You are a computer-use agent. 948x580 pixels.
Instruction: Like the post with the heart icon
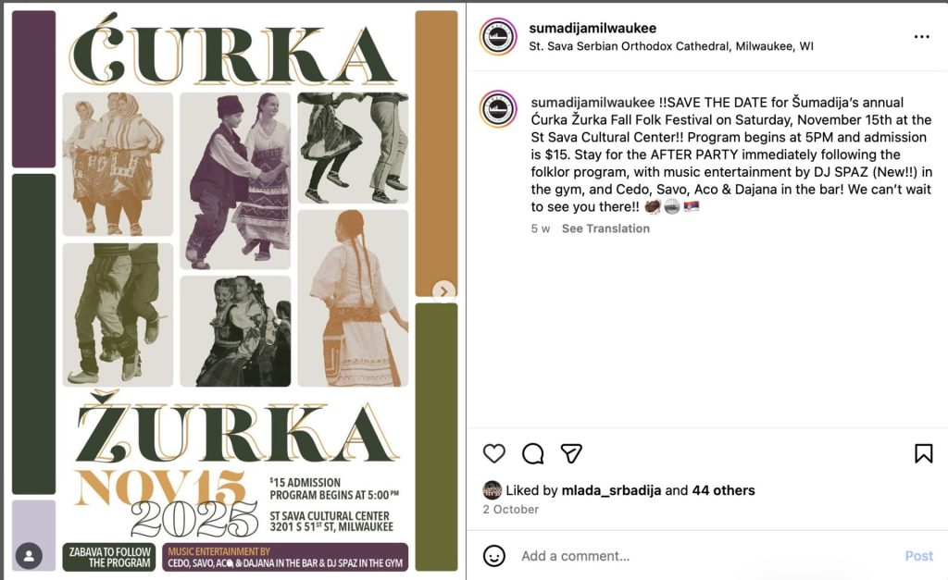coord(494,453)
